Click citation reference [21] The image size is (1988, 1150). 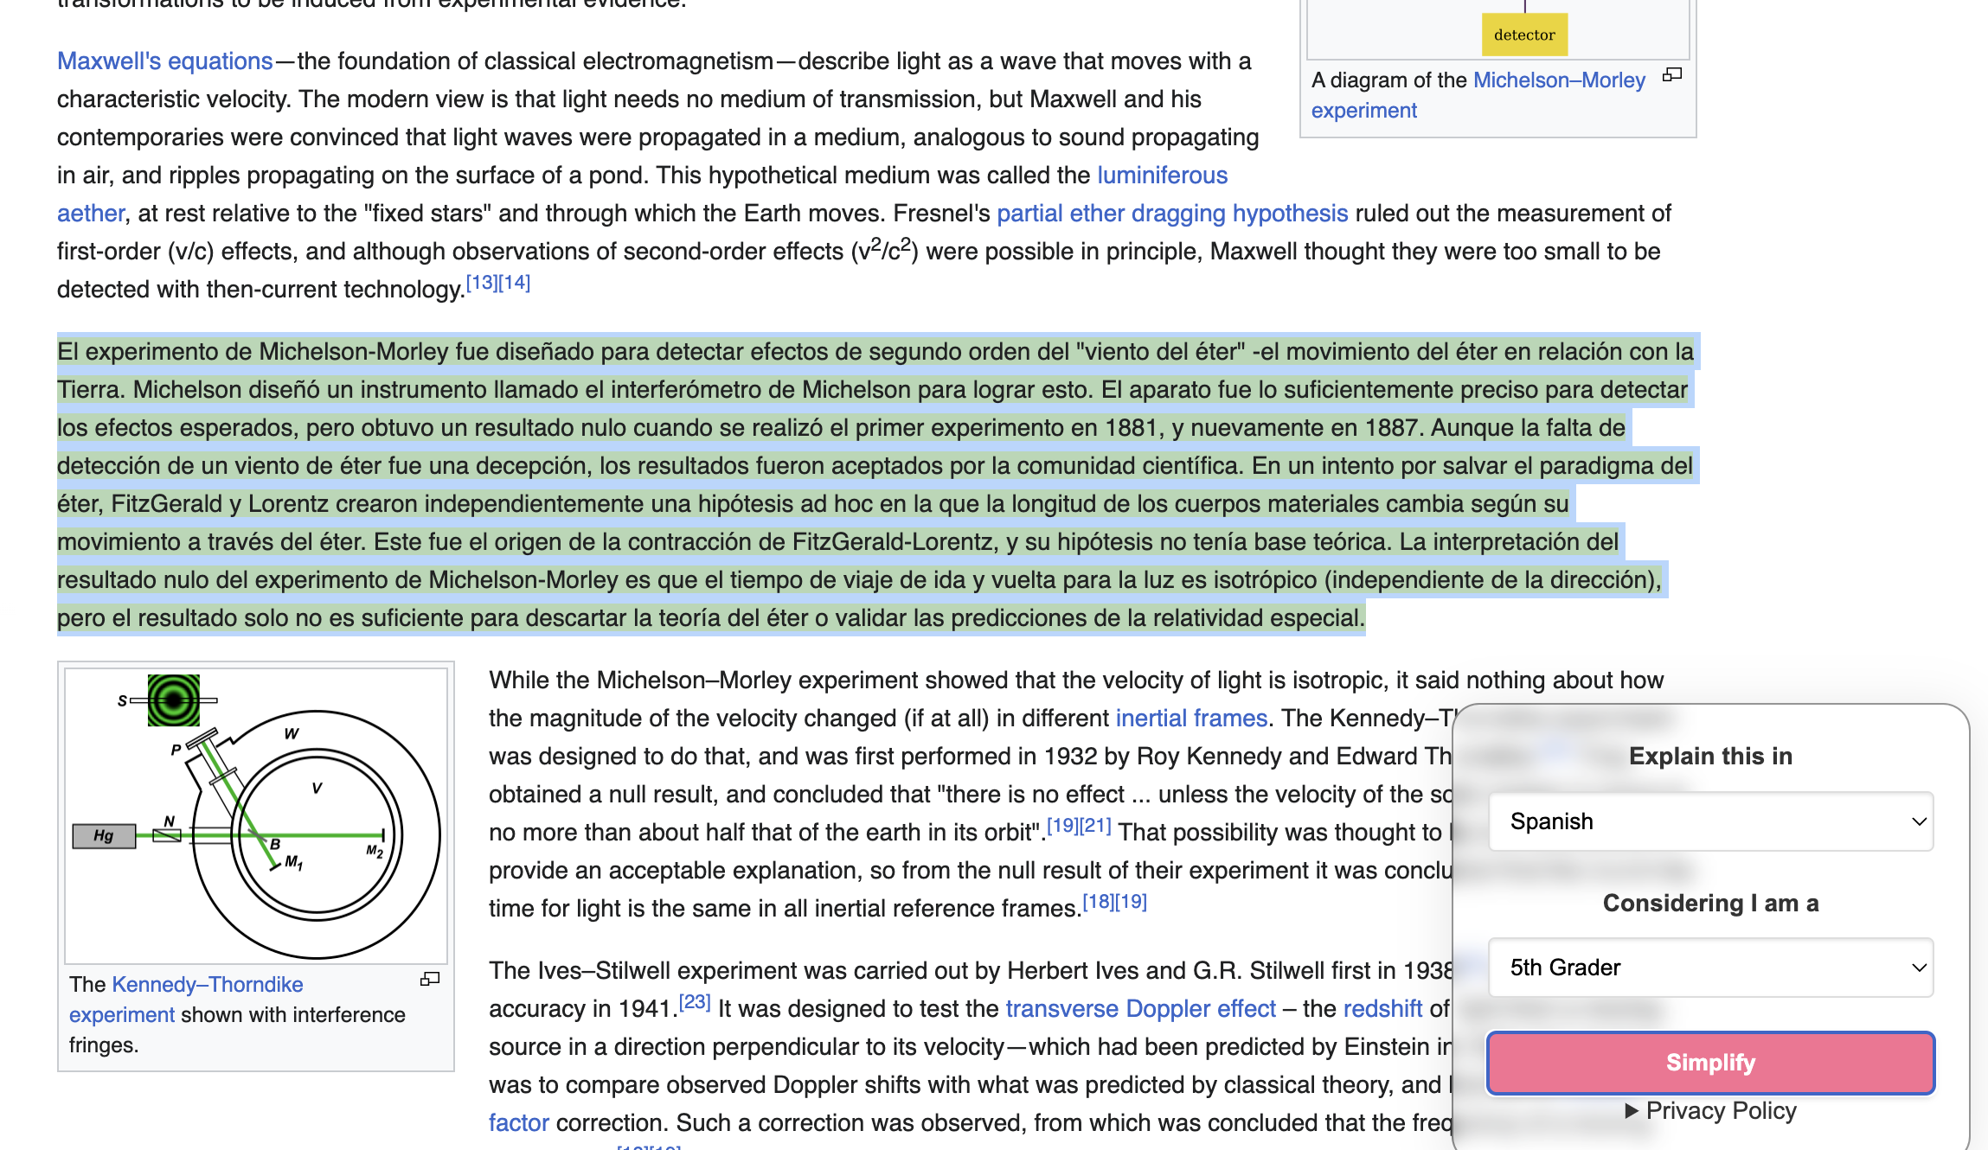(x=1095, y=826)
